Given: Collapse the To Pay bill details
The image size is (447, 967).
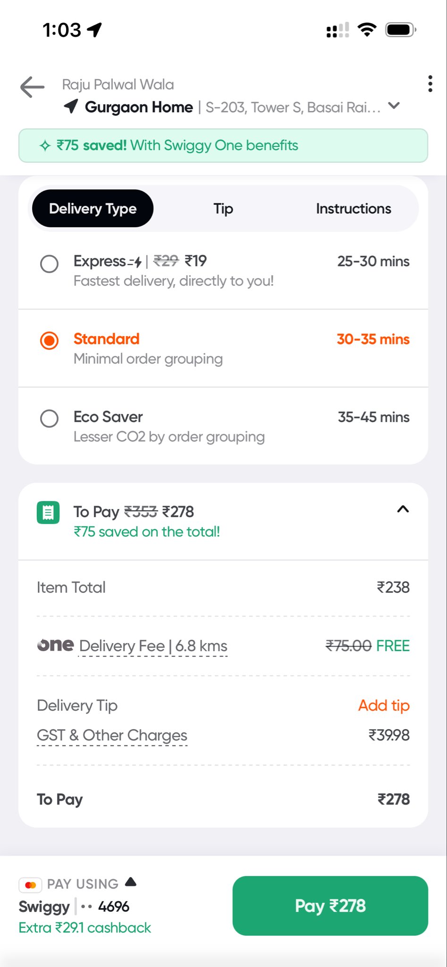Looking at the screenshot, I should pos(403,509).
